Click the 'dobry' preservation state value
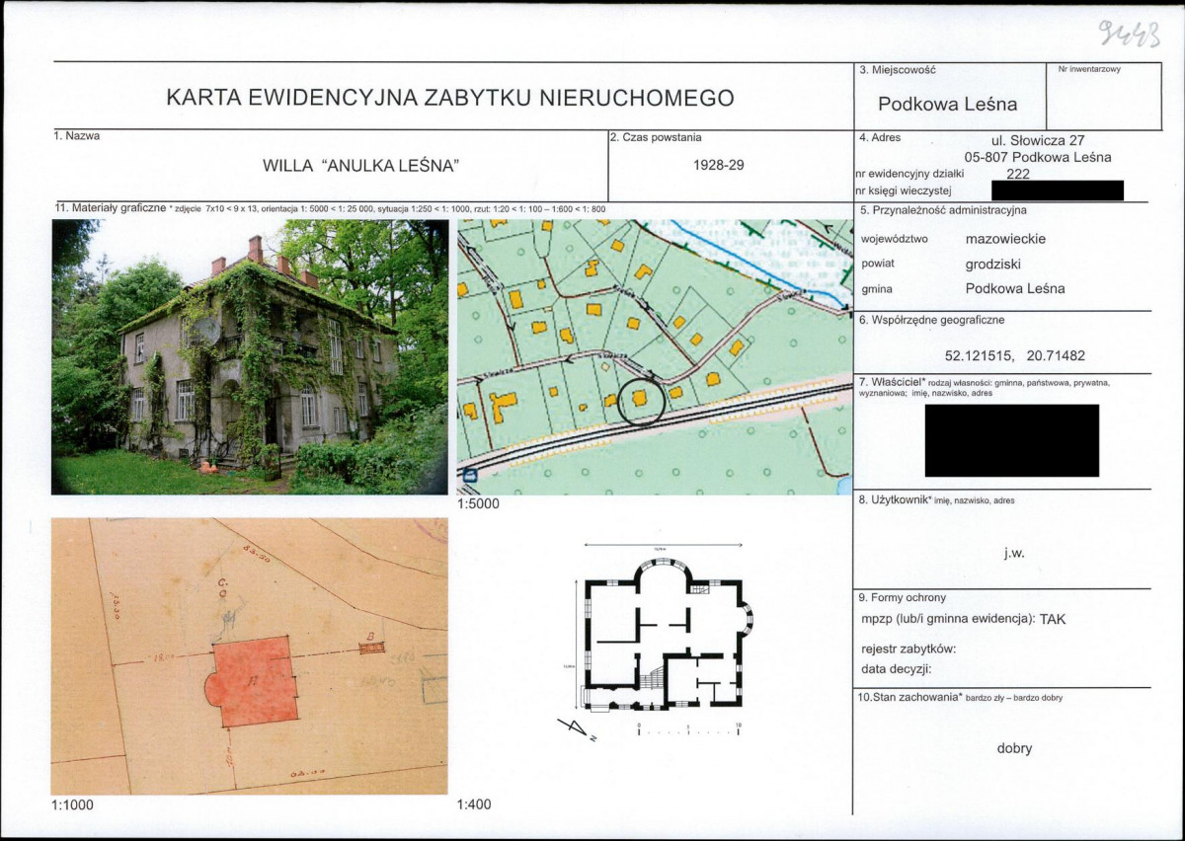Viewport: 1185px width, 841px height. coord(1014,748)
